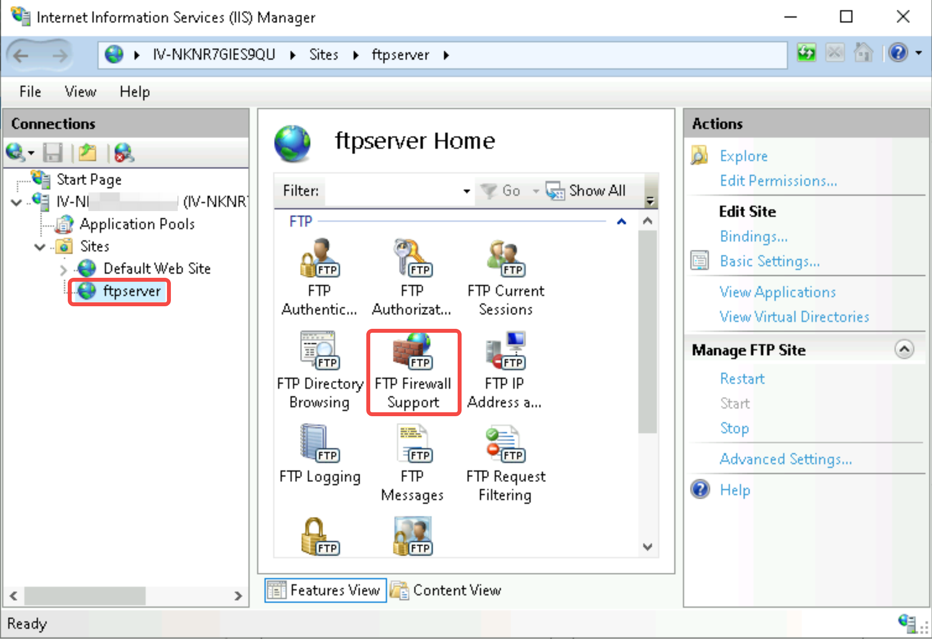Switch to Content View tab
Image resolution: width=932 pixels, height=639 pixels.
tap(446, 590)
